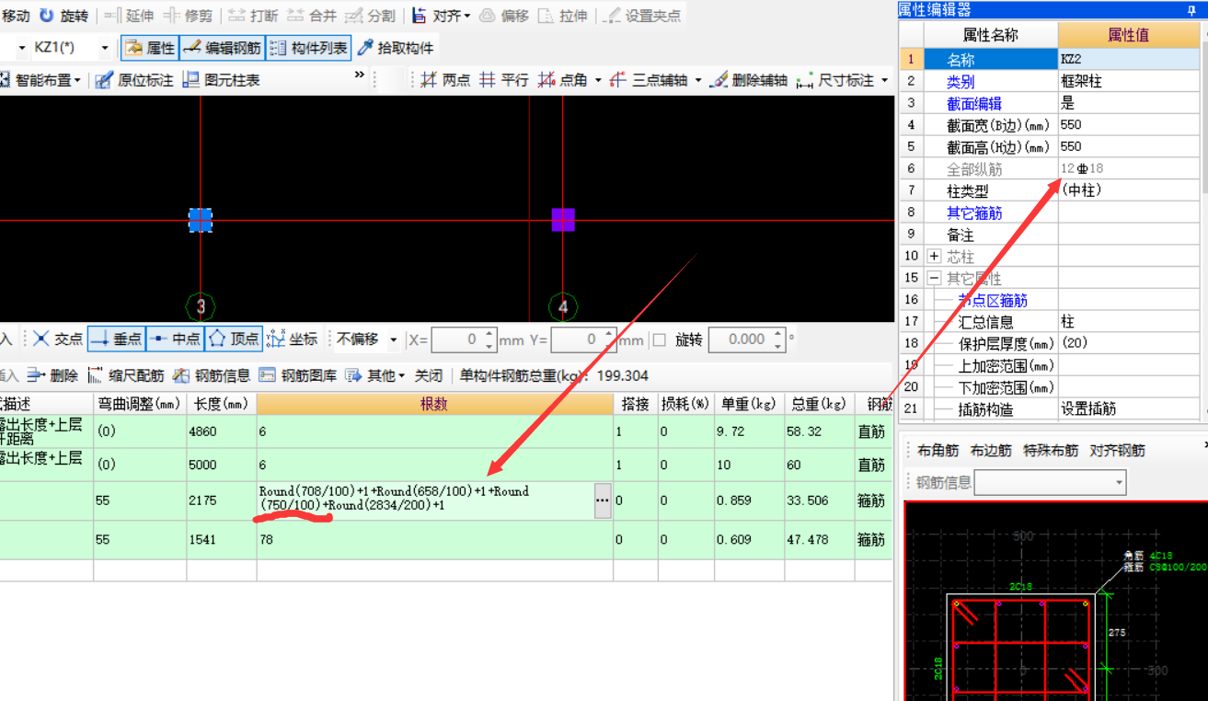Click the 根数 column header
The width and height of the screenshot is (1208, 701).
pyautogui.click(x=434, y=404)
